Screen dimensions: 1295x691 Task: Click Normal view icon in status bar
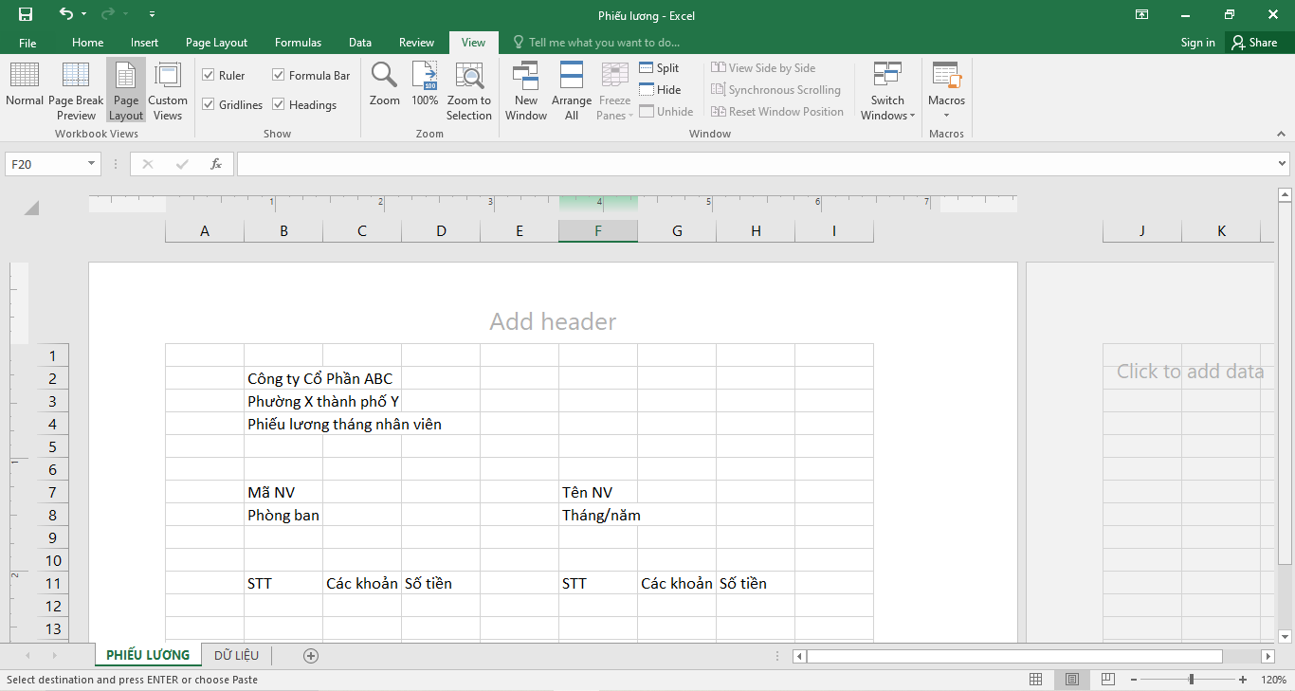tap(1036, 680)
